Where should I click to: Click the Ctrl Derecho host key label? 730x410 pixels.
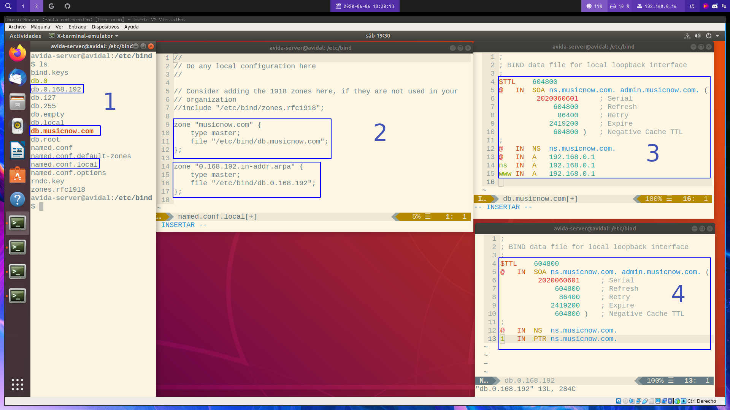pyautogui.click(x=701, y=401)
